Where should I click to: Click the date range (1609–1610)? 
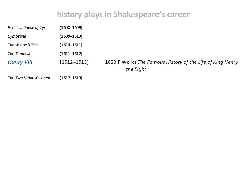tap(71, 36)
